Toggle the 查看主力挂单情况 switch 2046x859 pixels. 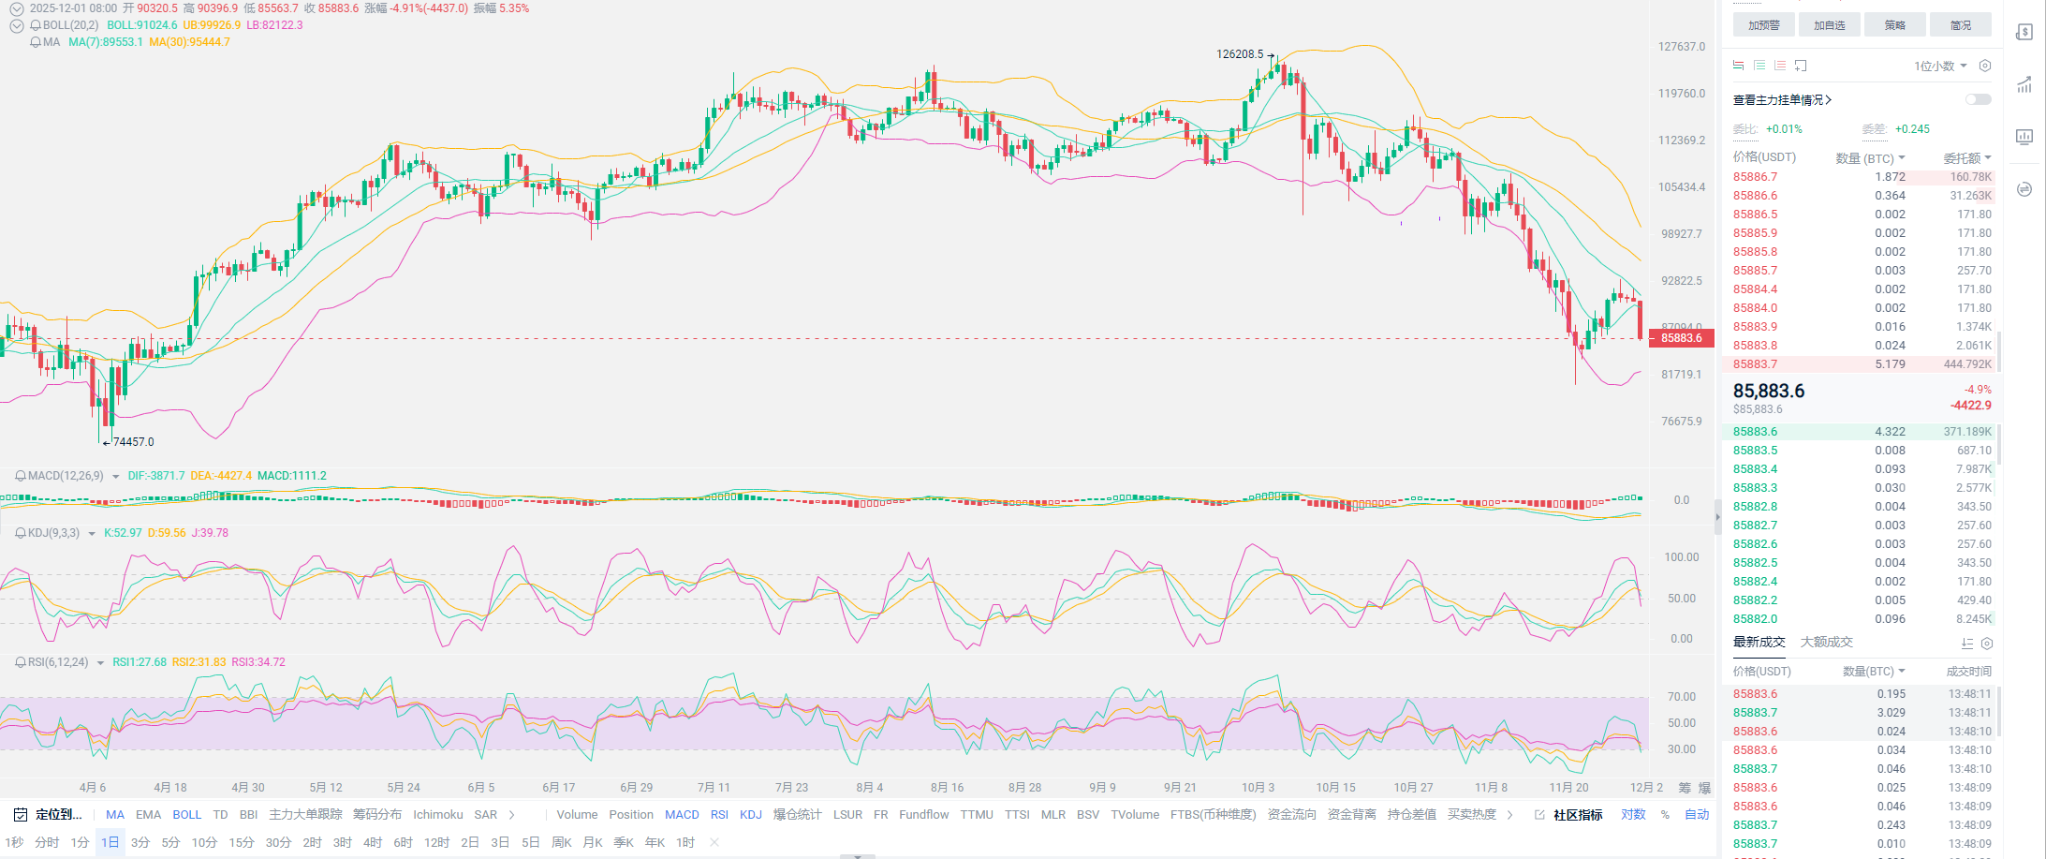click(x=1978, y=99)
